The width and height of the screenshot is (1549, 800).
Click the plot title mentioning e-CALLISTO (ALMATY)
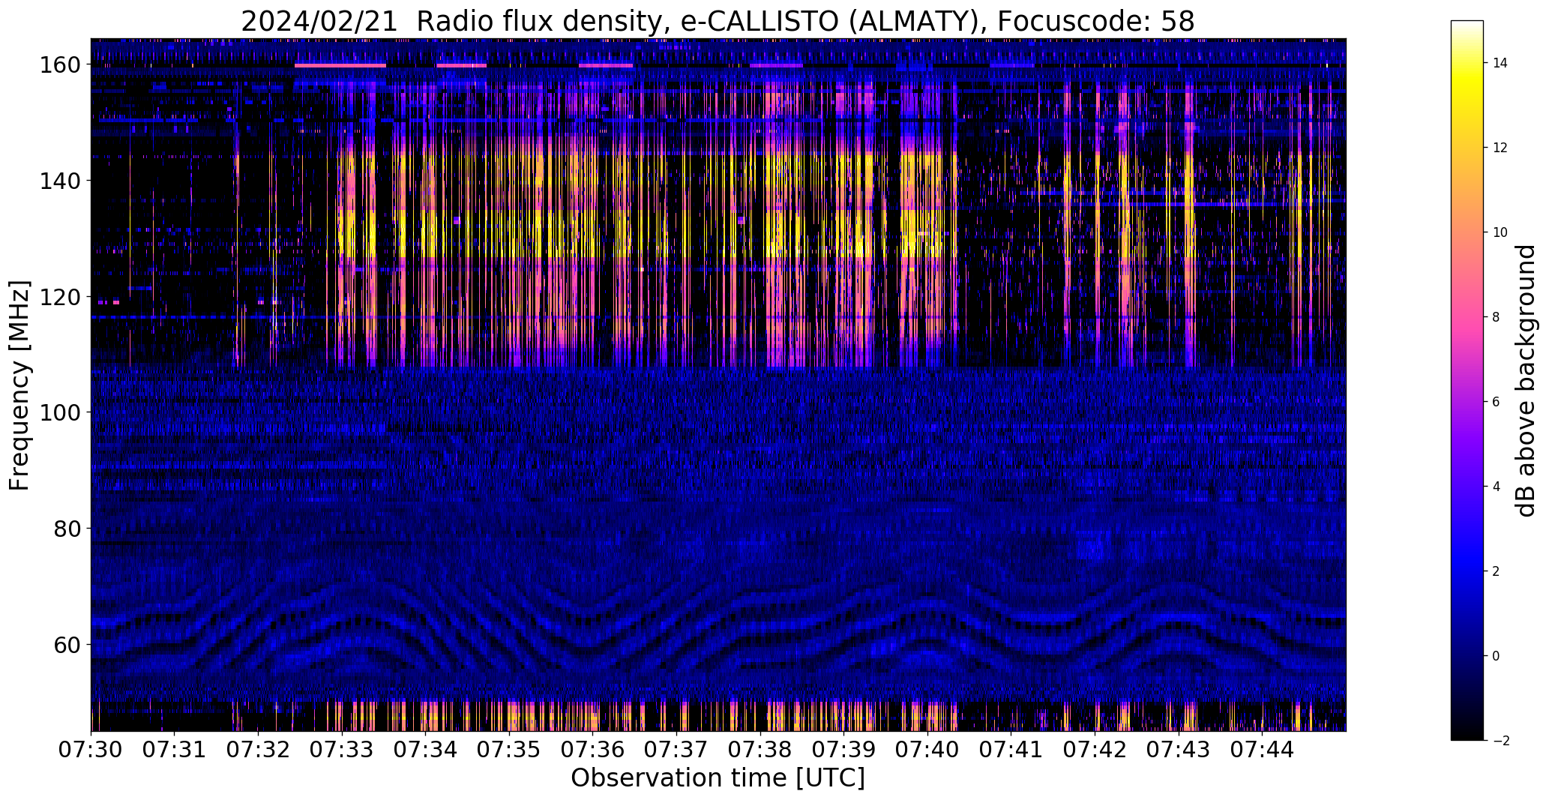coord(718,22)
